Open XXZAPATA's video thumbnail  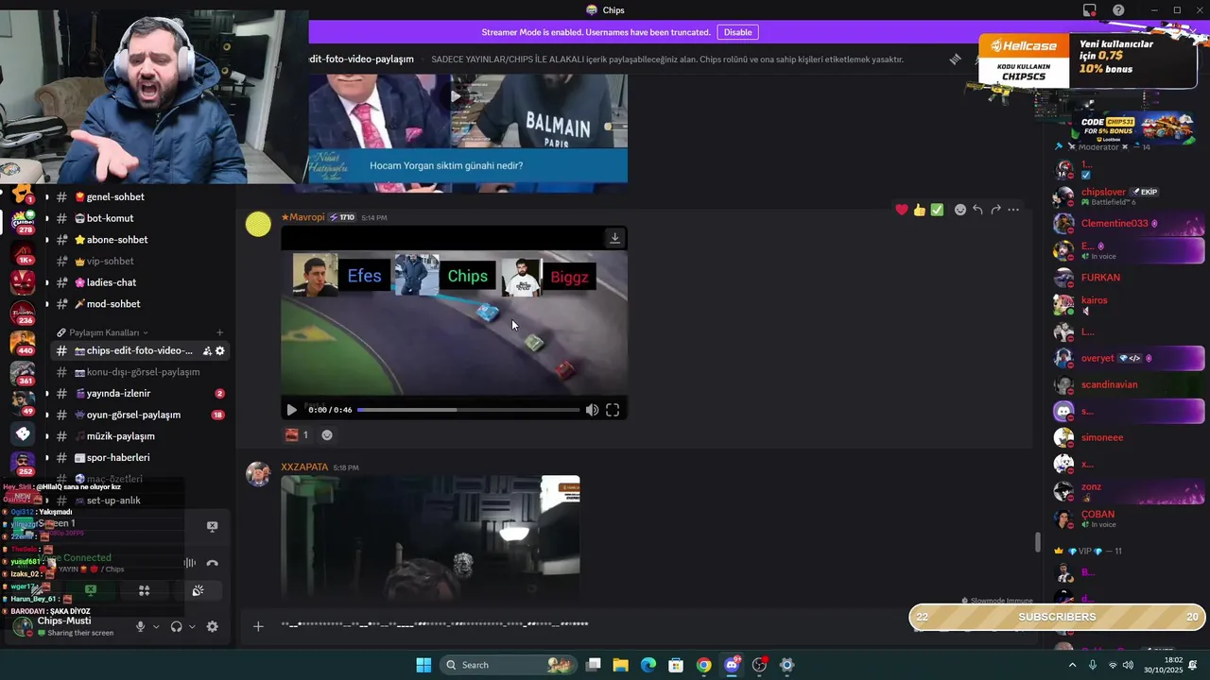coord(430,539)
